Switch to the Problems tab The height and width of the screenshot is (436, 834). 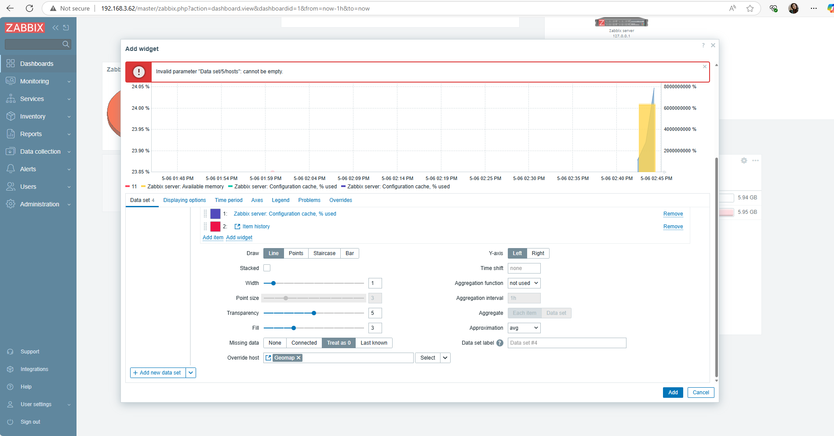tap(310, 200)
